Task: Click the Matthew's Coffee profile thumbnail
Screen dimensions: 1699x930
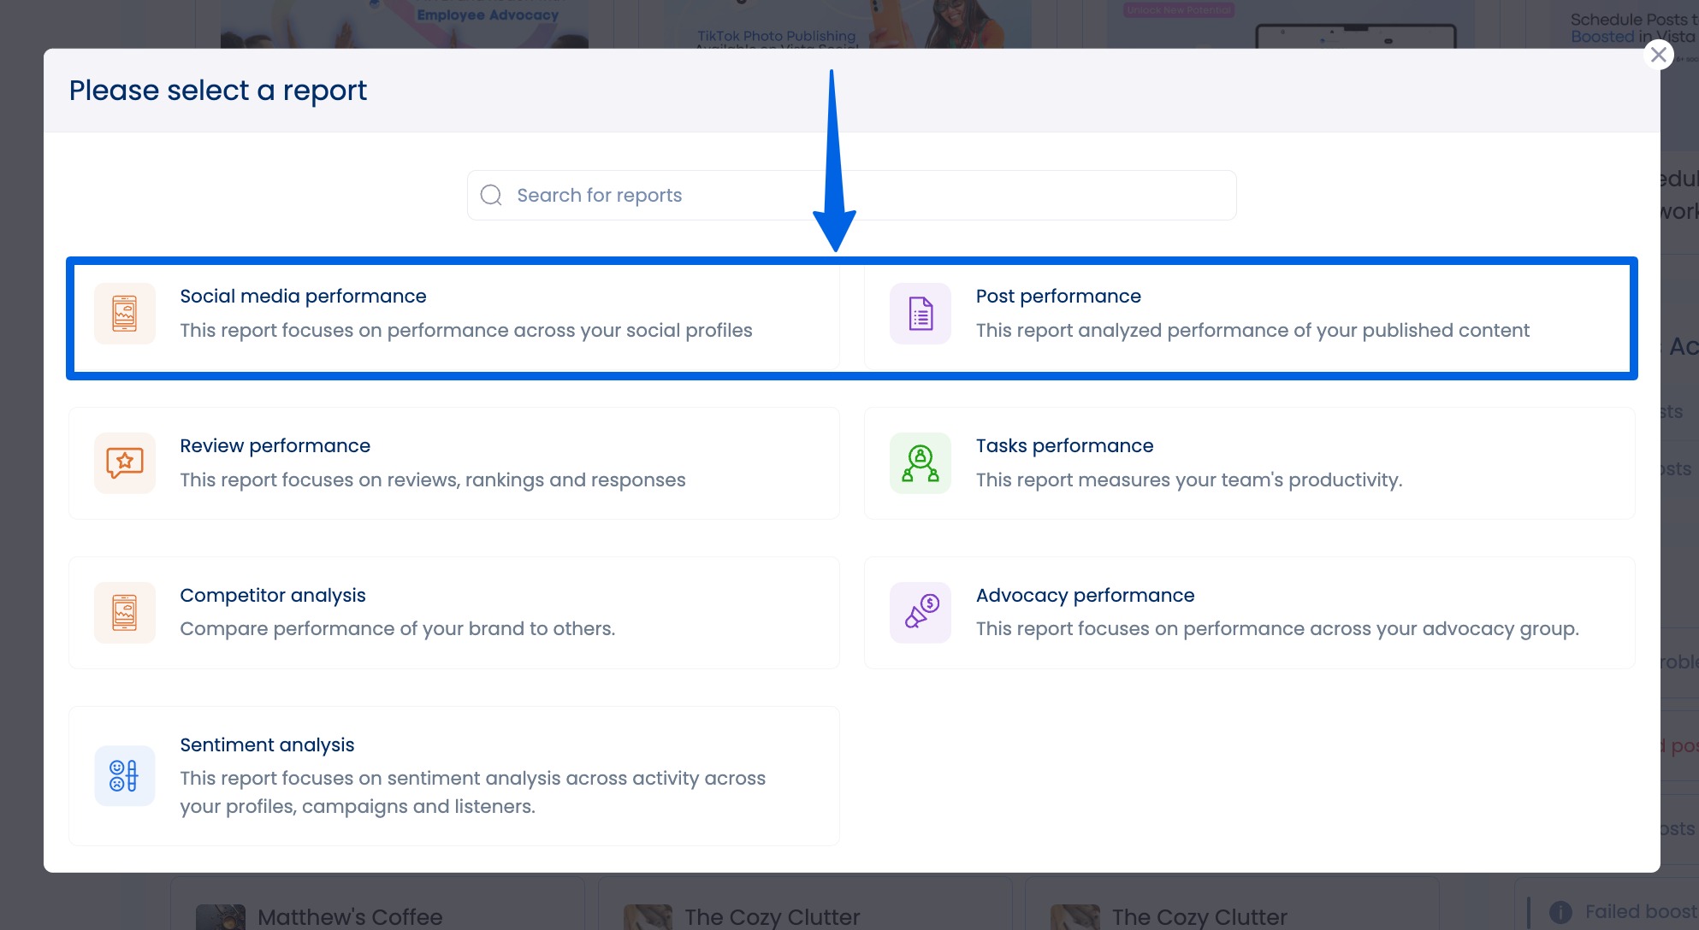Action: click(x=222, y=915)
